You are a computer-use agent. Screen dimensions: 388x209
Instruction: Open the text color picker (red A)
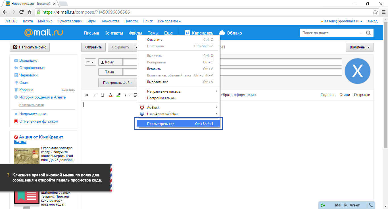click(111, 95)
